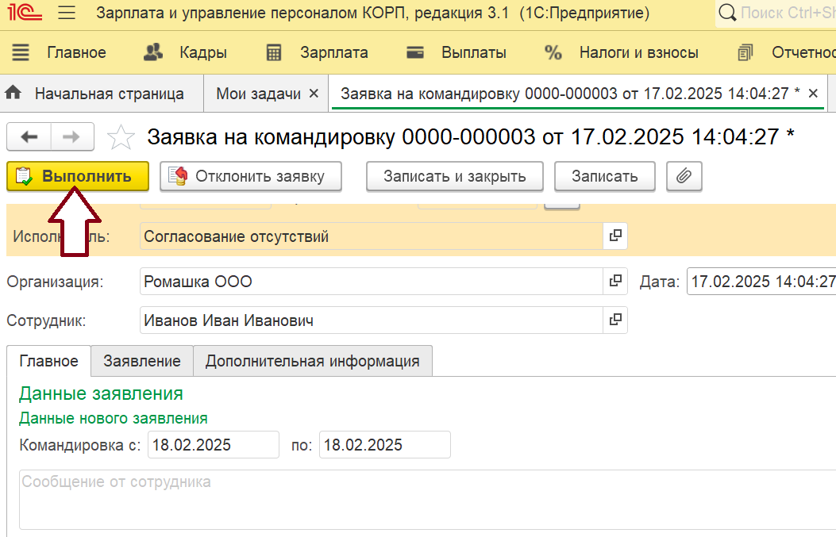Switch to the Заявление tab

coord(142,361)
